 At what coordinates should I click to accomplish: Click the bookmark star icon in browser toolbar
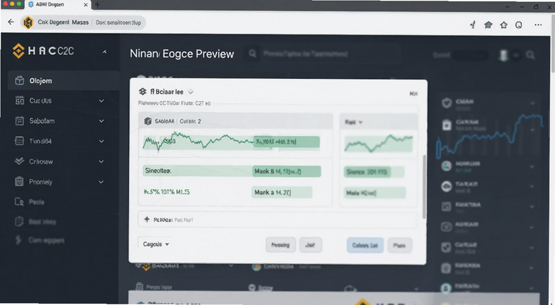pyautogui.click(x=504, y=25)
